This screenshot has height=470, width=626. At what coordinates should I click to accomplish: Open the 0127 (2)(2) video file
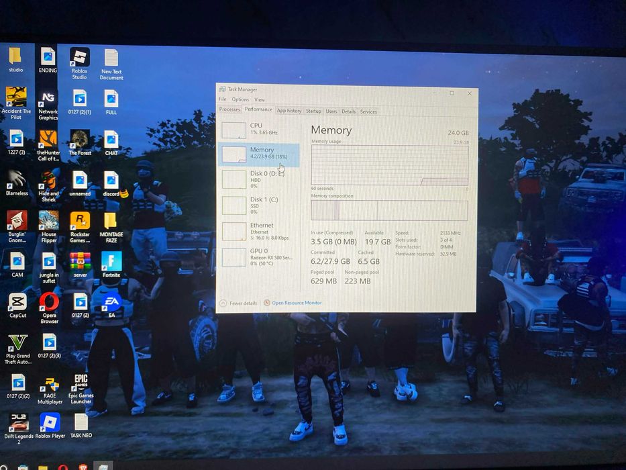pos(18,387)
